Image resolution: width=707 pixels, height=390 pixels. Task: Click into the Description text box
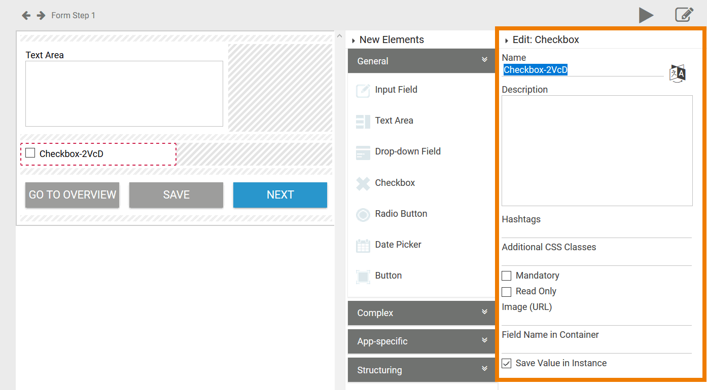coord(597,150)
